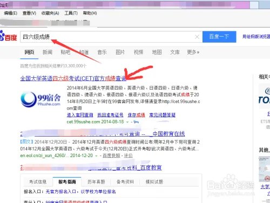Screen dimensions: 270x203
Task: Switch to the 贴吧 tab
Action: 65,52
